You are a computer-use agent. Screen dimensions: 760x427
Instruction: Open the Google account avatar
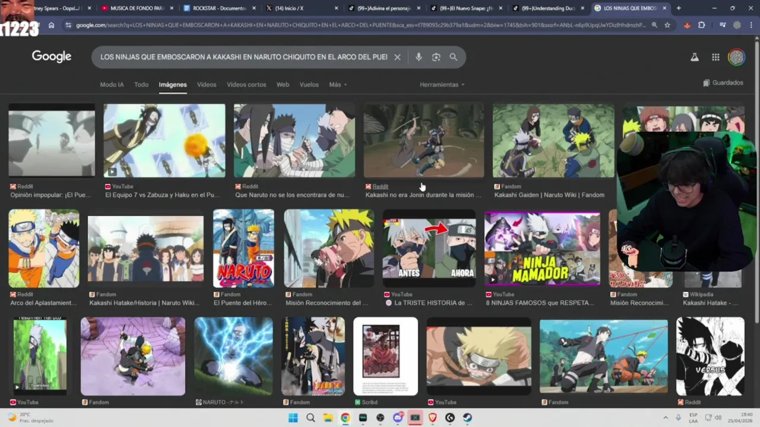click(x=736, y=57)
